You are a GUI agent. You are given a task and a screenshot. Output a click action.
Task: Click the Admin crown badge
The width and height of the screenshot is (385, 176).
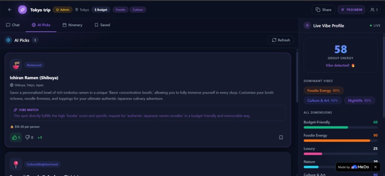[63, 10]
